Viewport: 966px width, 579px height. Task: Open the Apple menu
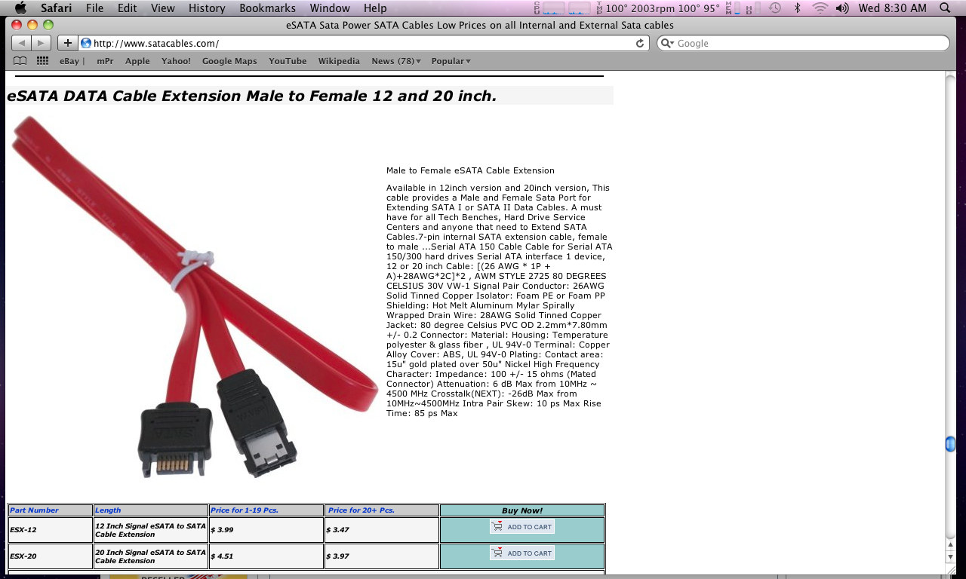[20, 8]
